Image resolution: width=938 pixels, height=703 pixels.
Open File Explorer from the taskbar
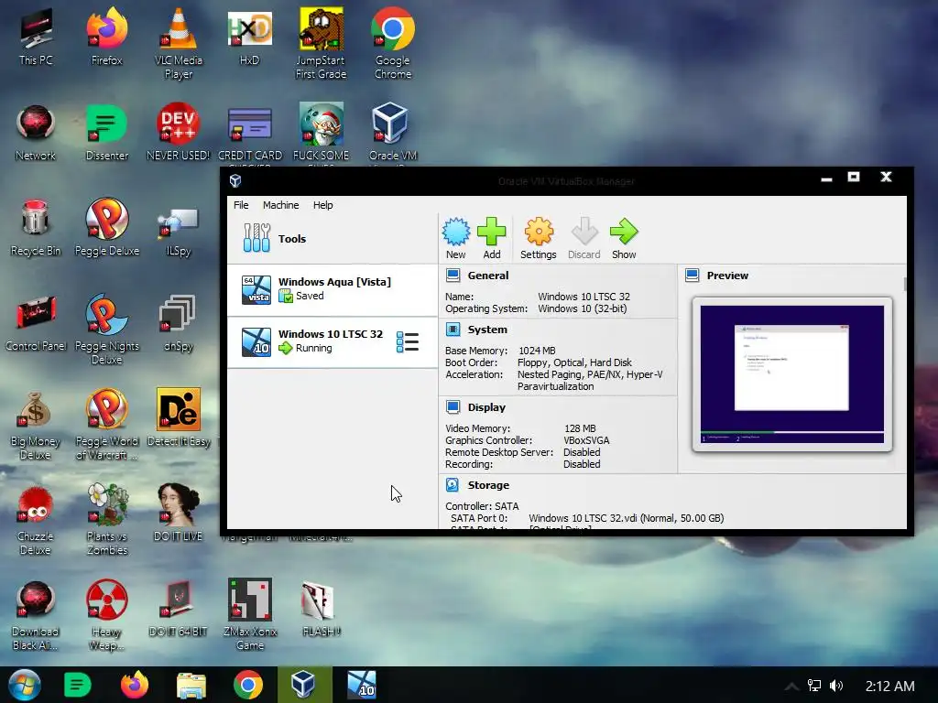[191, 685]
